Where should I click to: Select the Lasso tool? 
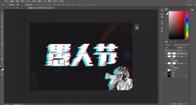coord(2,16)
